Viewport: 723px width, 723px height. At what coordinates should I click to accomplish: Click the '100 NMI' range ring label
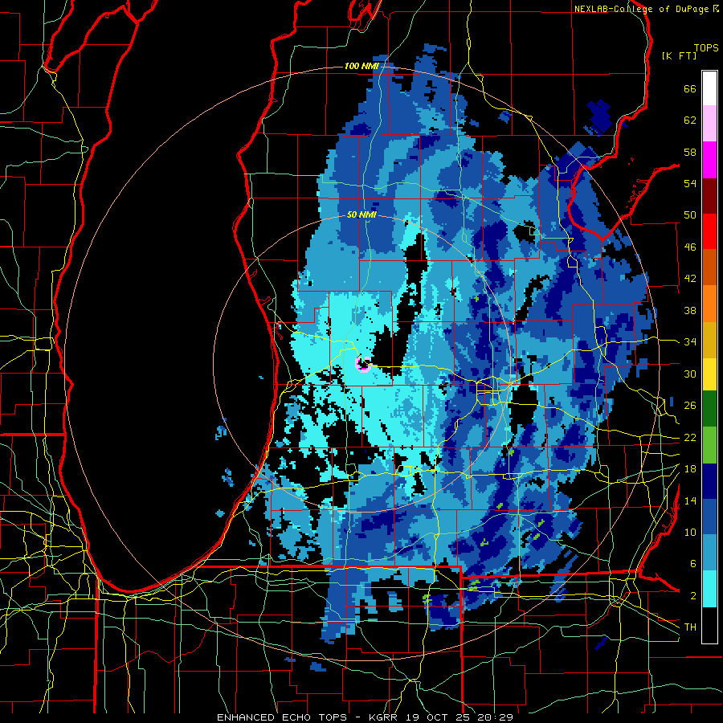pyautogui.click(x=361, y=66)
